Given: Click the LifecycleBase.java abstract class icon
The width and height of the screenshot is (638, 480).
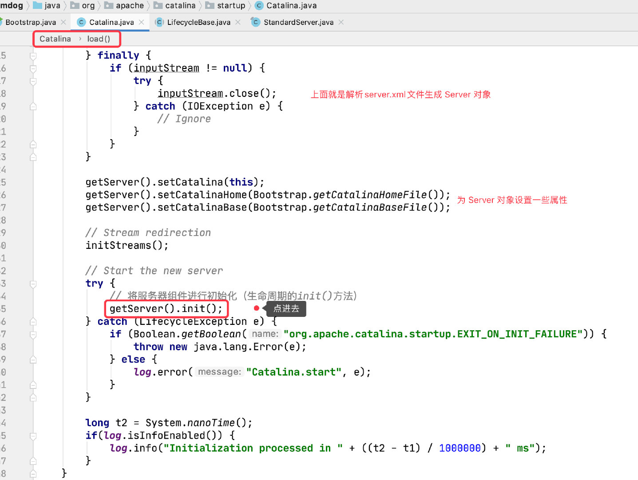Looking at the screenshot, I should [159, 22].
